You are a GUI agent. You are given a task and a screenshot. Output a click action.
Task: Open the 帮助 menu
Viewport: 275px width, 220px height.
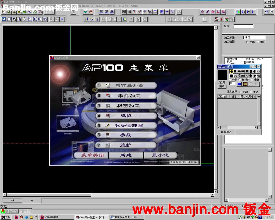point(135,6)
